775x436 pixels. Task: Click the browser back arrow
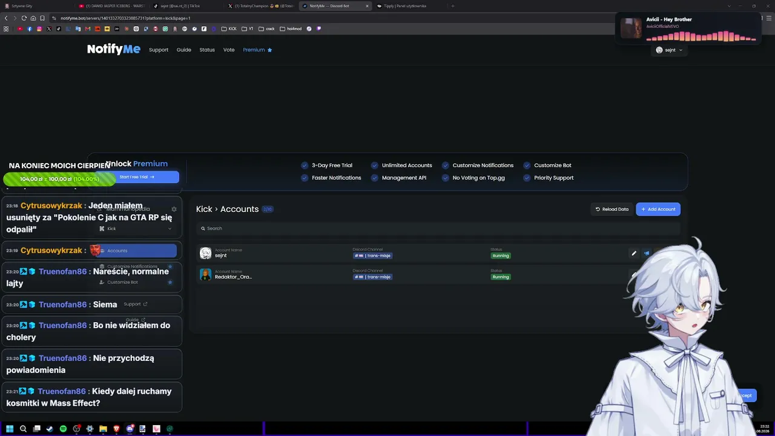click(6, 18)
